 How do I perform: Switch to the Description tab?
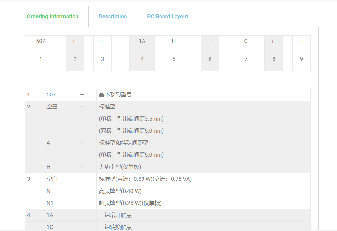[x=113, y=16]
